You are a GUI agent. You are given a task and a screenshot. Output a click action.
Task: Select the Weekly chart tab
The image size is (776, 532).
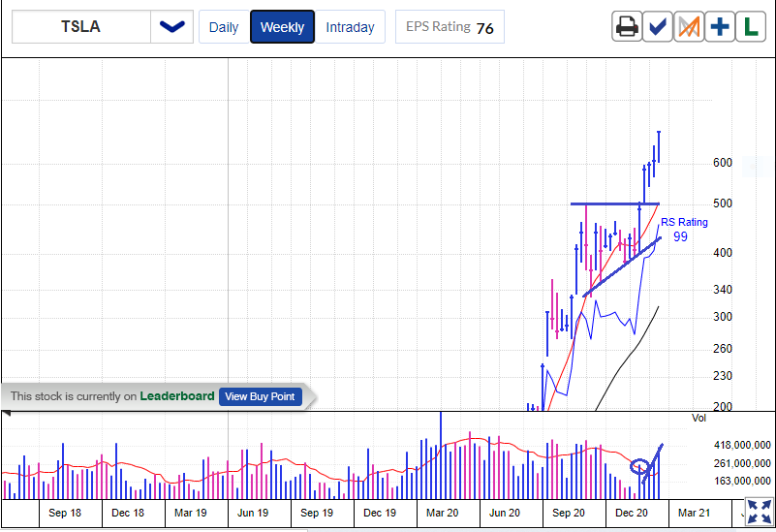click(x=282, y=27)
